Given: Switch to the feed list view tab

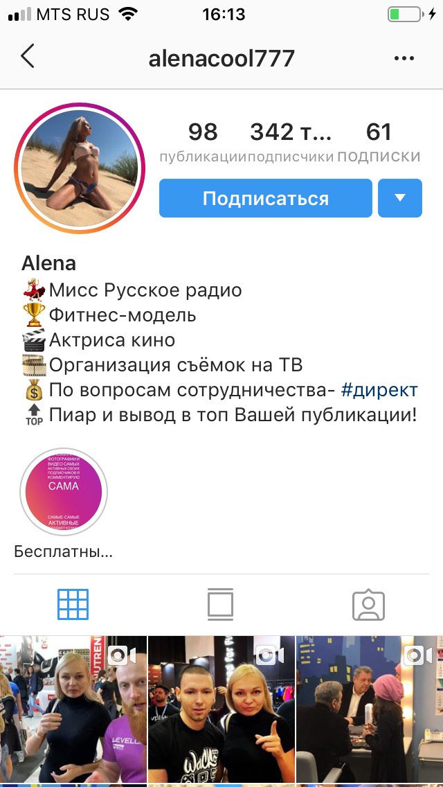Looking at the screenshot, I should [220, 604].
